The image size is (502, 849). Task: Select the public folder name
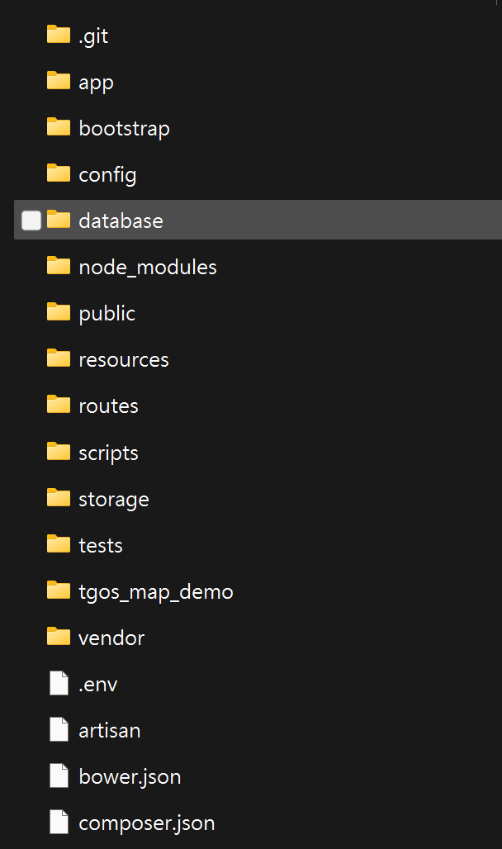[107, 314]
